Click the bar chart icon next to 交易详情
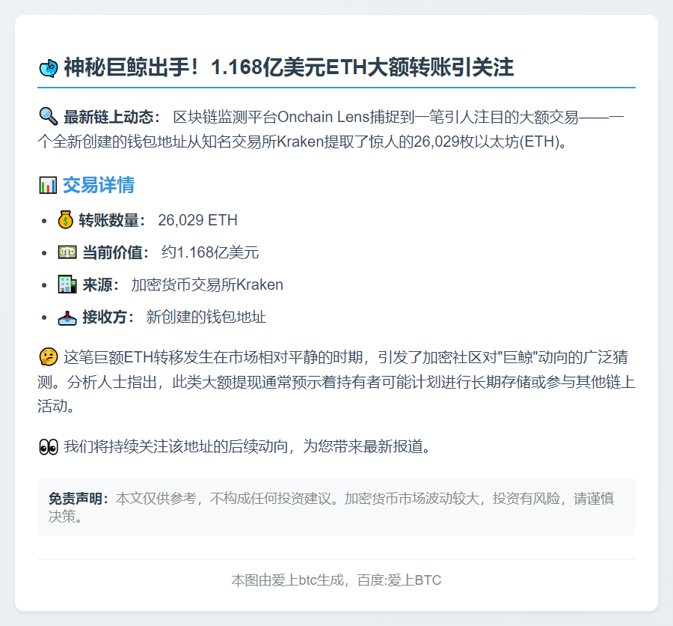Viewport: 673px width, 626px height. click(49, 185)
